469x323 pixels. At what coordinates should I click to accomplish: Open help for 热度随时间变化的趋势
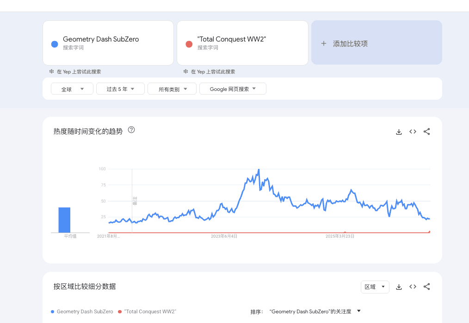131,130
